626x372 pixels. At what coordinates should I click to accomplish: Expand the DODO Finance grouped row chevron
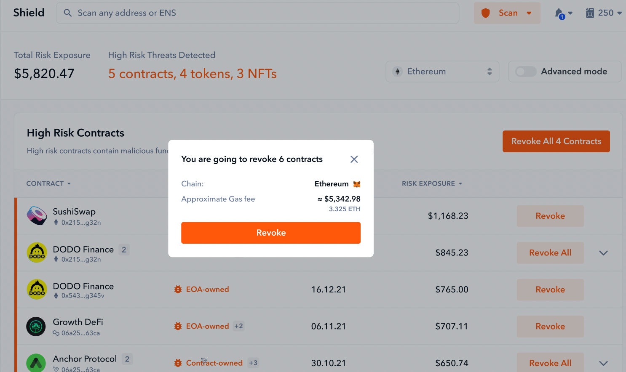pyautogui.click(x=603, y=253)
